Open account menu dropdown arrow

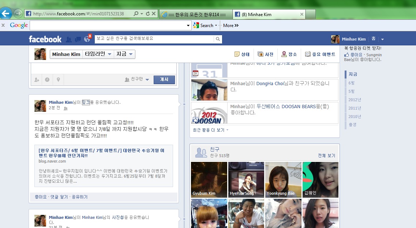point(382,39)
